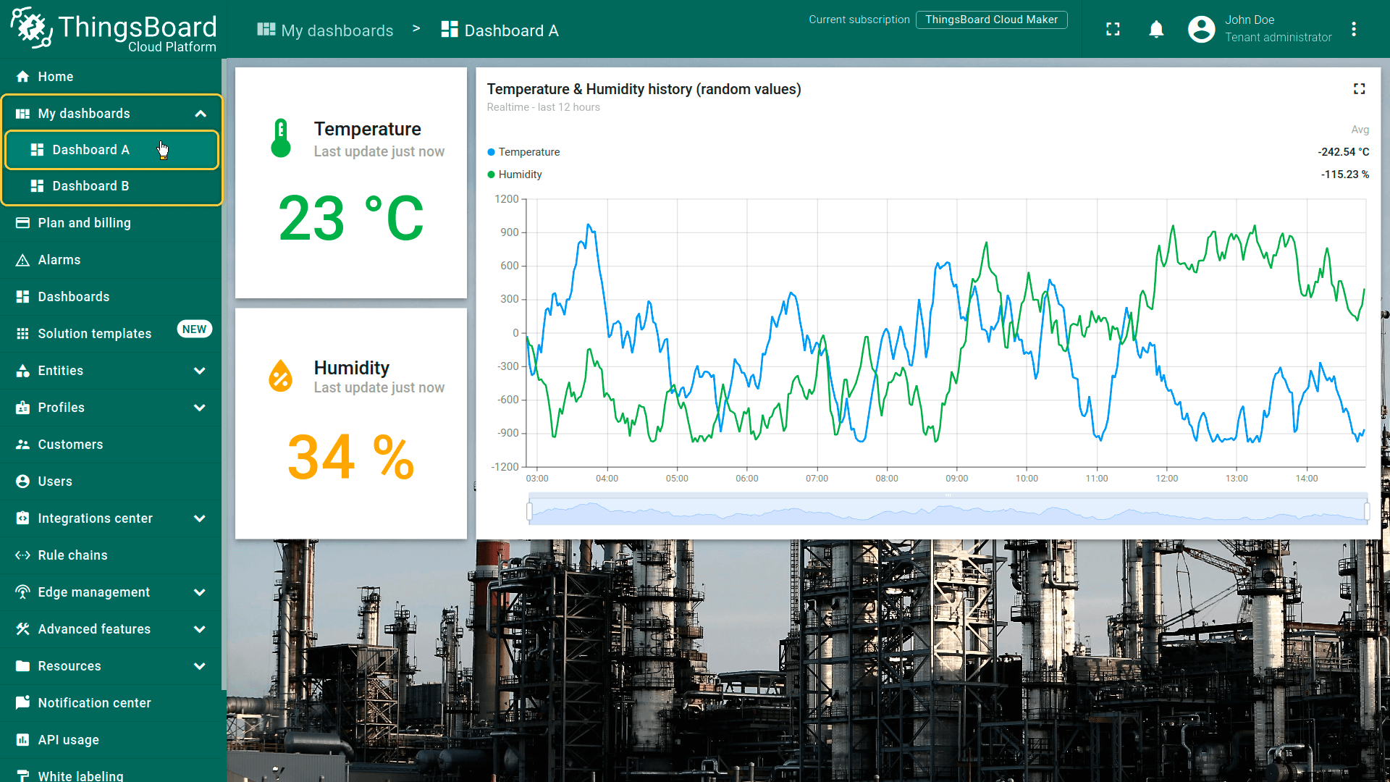The image size is (1390, 782).
Task: Toggle fullscreen mode in top bar
Action: tap(1113, 30)
